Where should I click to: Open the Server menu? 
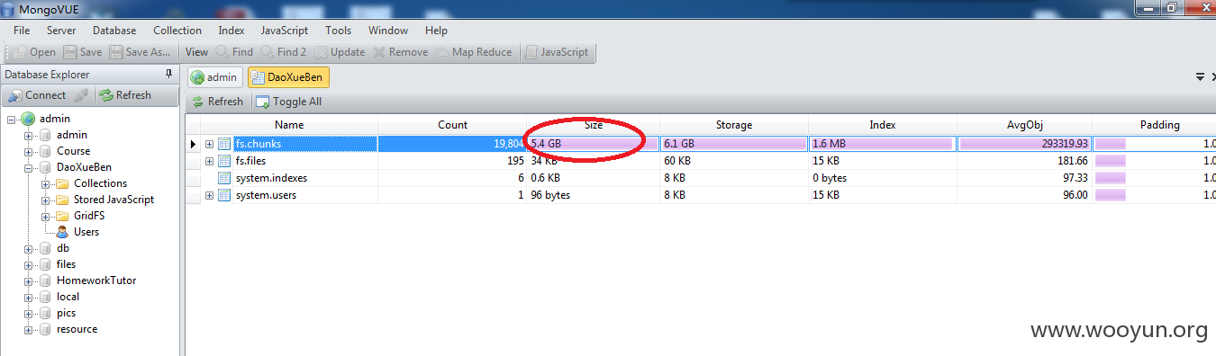click(61, 31)
